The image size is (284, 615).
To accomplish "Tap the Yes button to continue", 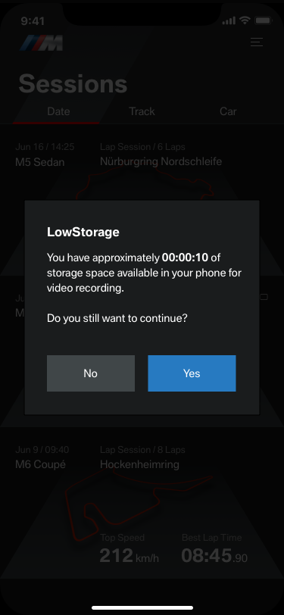I will (192, 373).
